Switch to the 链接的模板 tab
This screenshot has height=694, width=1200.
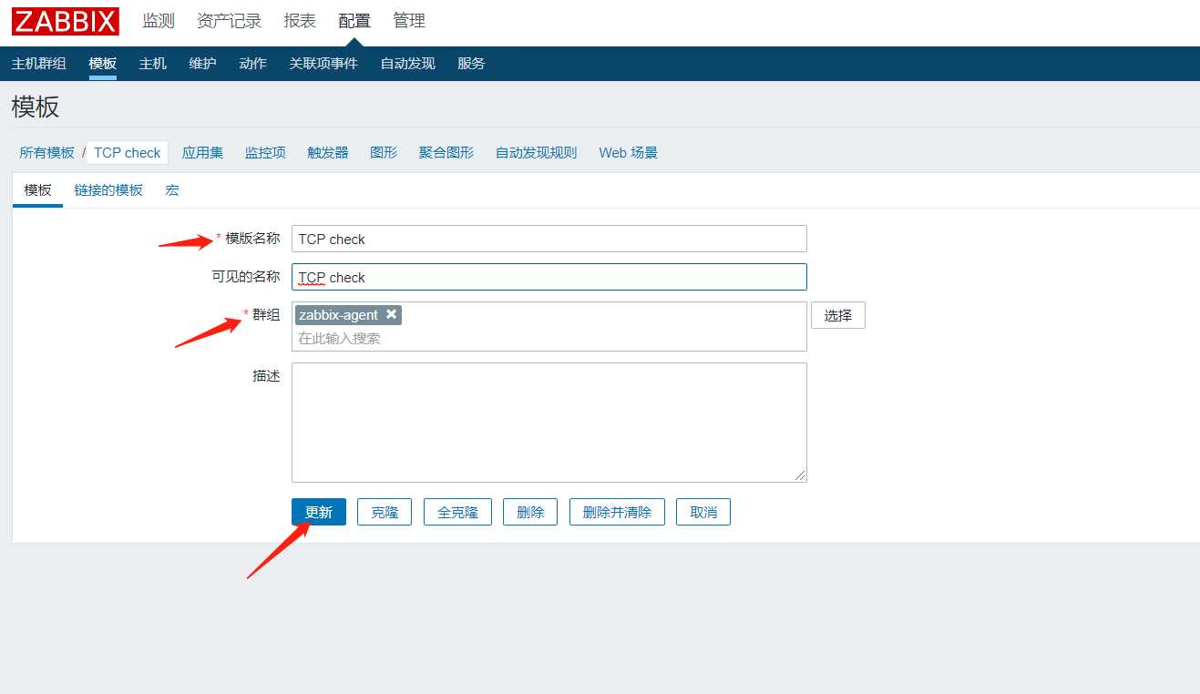click(108, 190)
